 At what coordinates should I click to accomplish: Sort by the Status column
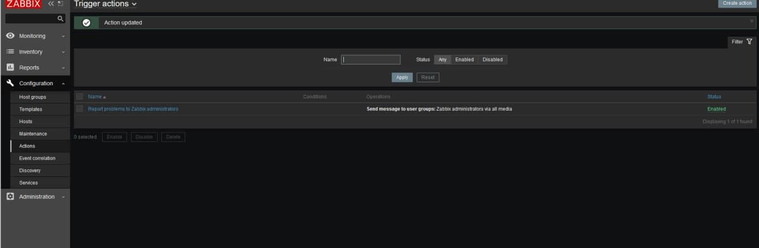(714, 96)
